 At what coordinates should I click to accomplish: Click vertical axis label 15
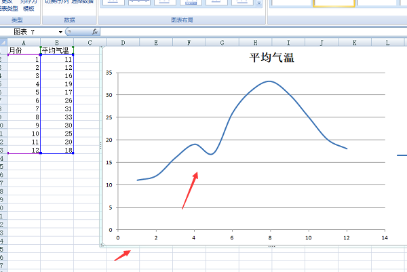[109, 163]
